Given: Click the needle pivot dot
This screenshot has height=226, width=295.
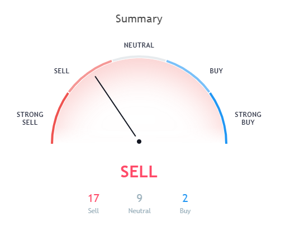Looking at the screenshot, I should pos(139,142).
